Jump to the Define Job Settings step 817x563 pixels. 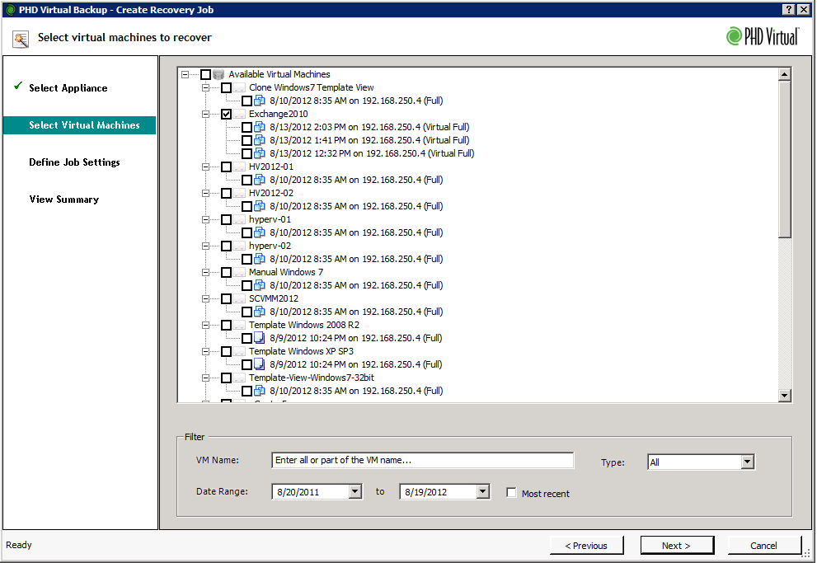pos(74,162)
